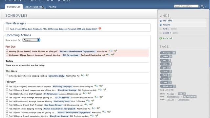Click speech bubble icon on Feb 22 Steve Reeves Draft Proposal row
The image size is (210, 118).
85,93
